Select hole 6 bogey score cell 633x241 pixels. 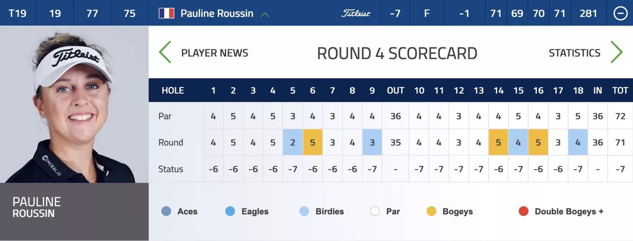[312, 142]
